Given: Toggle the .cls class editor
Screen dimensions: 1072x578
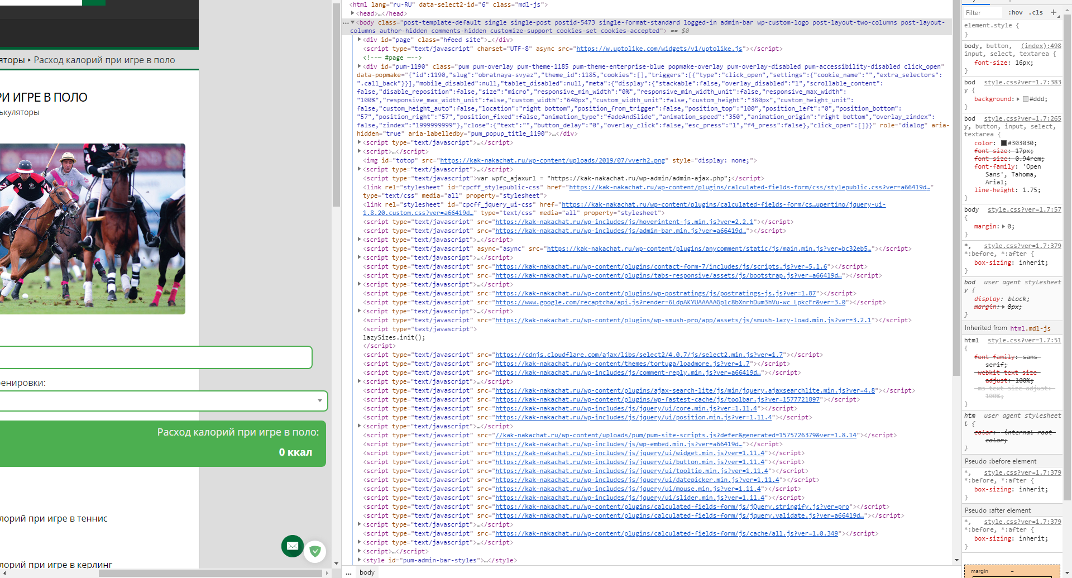Looking at the screenshot, I should click(1036, 12).
